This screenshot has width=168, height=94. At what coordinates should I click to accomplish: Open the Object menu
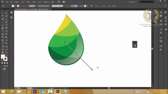(x=17, y=2)
